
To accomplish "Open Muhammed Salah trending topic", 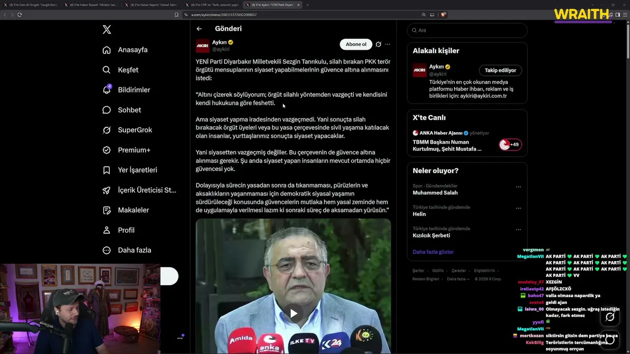I will click(435, 193).
